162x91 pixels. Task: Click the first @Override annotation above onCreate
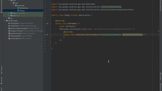pos(60,21)
